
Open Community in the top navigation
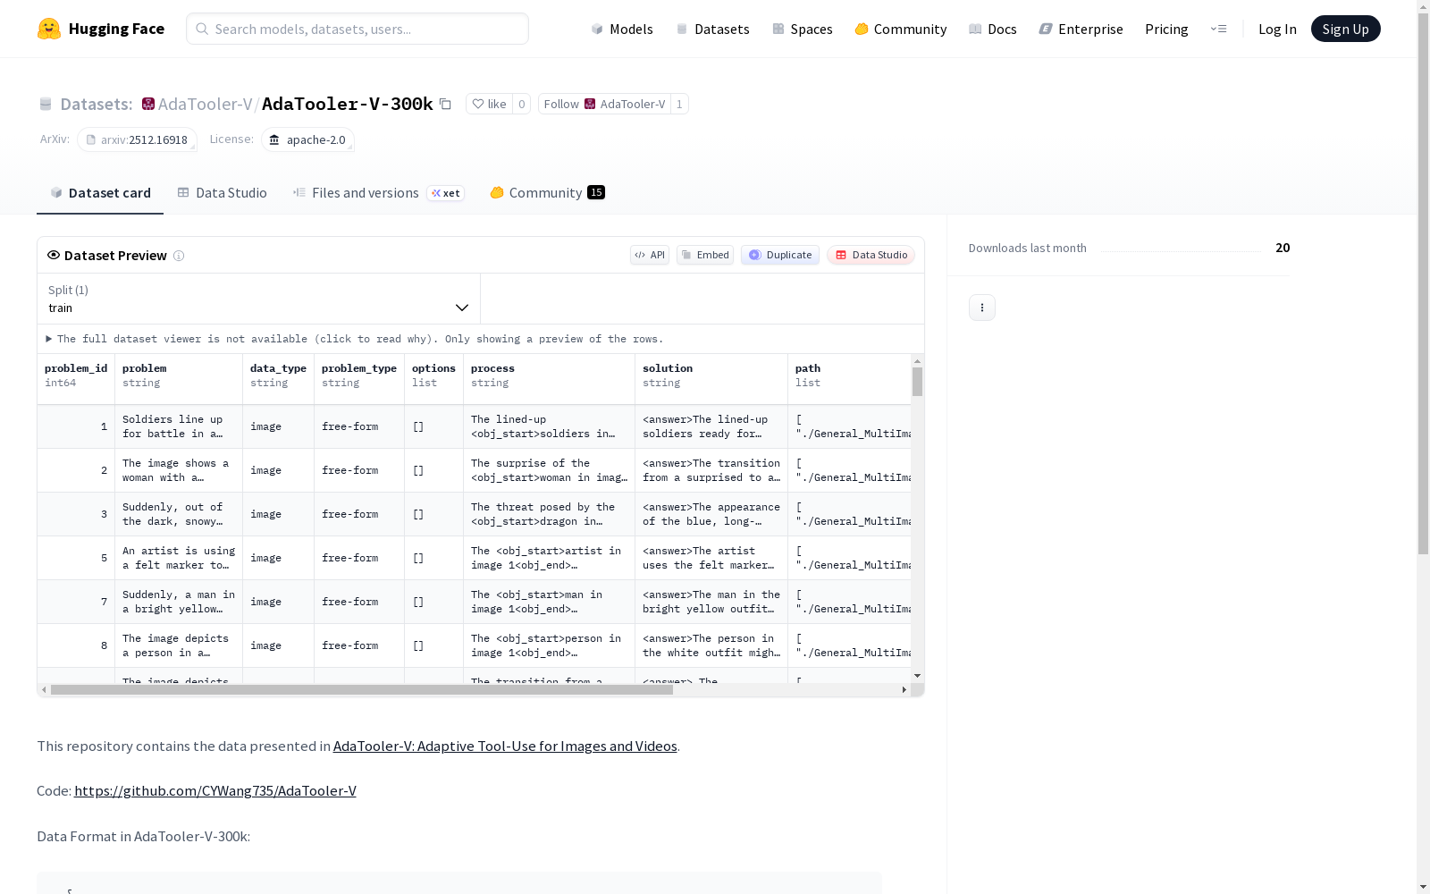pos(901,29)
